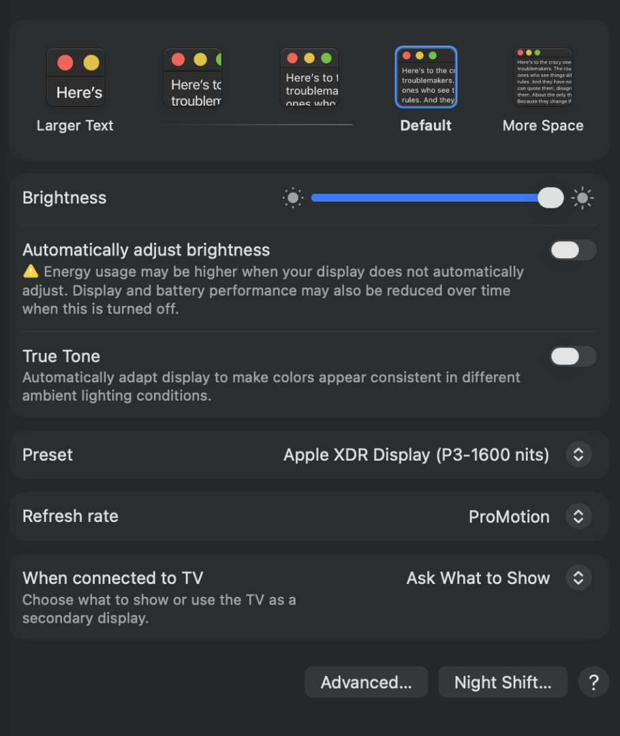Click the dim sun brightness icon

[x=293, y=198]
